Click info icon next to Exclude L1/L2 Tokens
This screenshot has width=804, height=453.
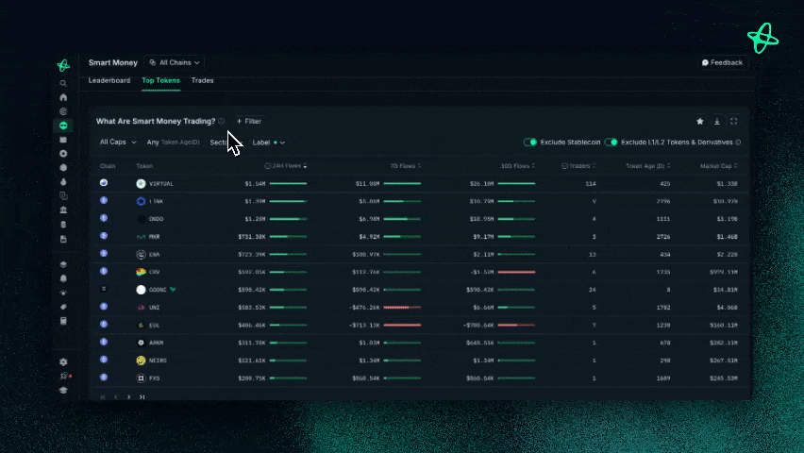738,143
